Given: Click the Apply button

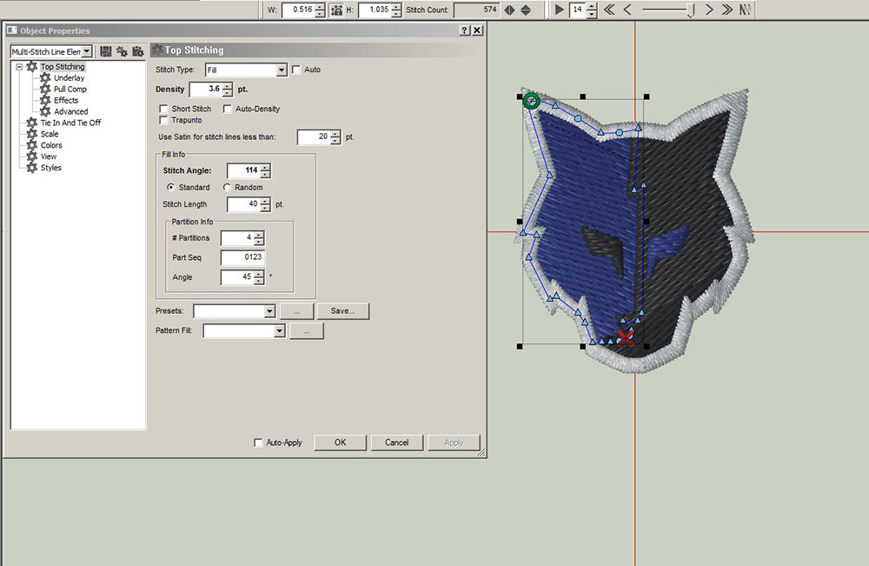Looking at the screenshot, I should tap(454, 443).
